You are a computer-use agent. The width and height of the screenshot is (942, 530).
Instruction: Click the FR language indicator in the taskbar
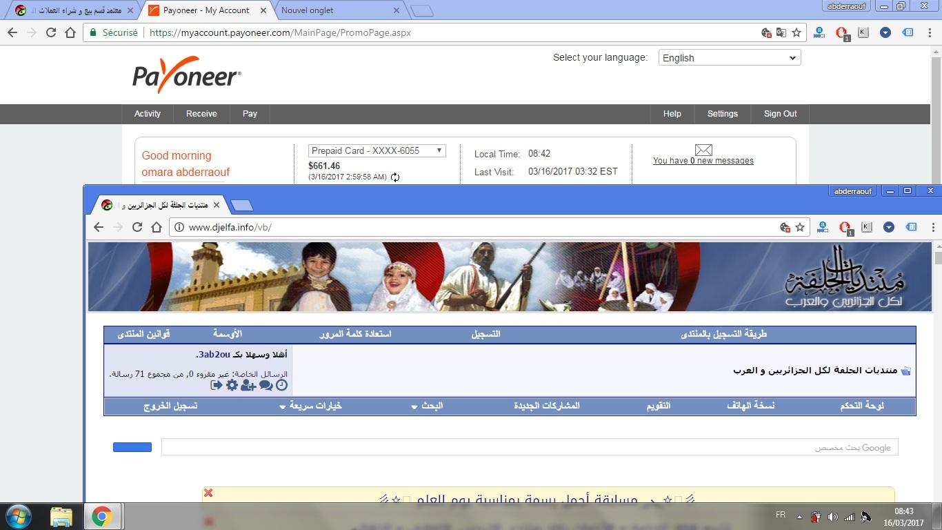[x=781, y=516]
